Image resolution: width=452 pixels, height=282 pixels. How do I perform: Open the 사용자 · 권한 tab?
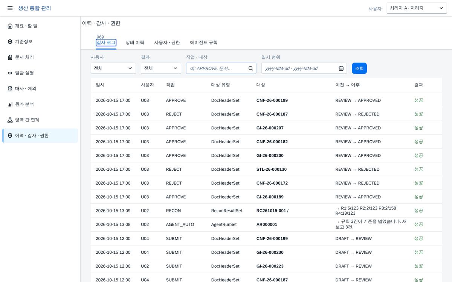click(167, 43)
